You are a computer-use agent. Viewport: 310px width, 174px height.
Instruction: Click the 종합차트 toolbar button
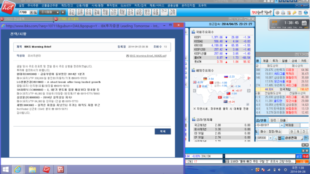point(122,12)
